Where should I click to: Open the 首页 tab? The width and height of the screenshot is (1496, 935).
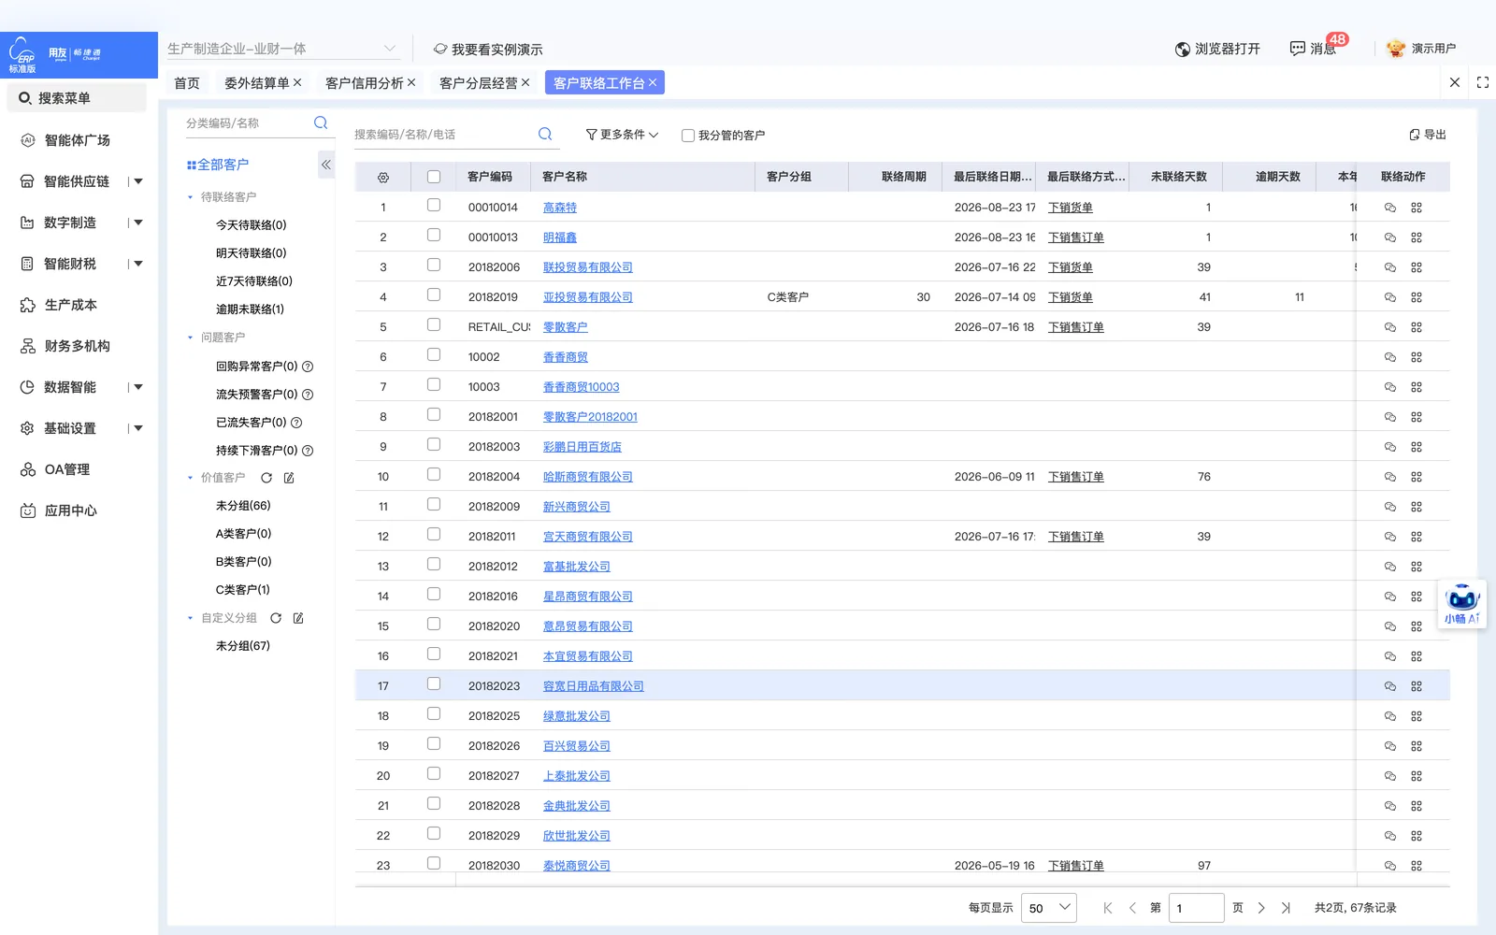coord(187,83)
